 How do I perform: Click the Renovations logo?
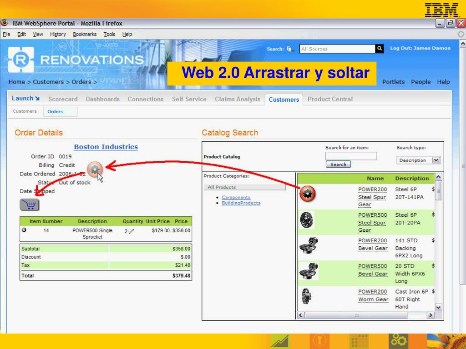(76, 60)
